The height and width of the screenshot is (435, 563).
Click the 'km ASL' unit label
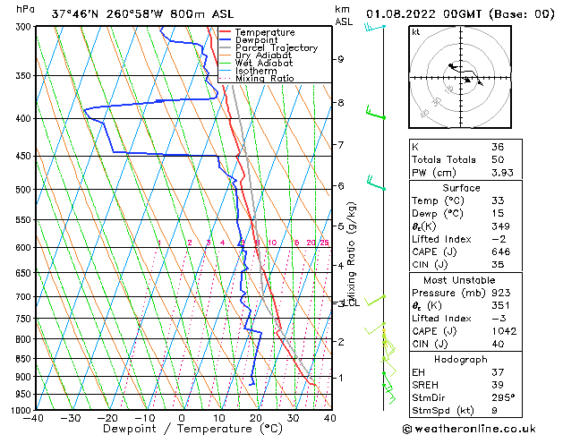344,15
